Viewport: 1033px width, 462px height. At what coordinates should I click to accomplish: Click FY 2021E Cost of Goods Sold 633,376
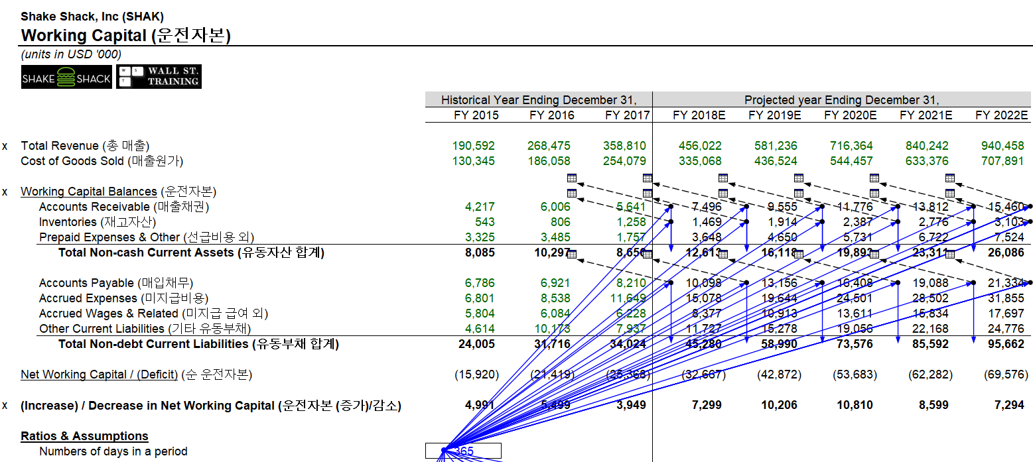pos(927,161)
